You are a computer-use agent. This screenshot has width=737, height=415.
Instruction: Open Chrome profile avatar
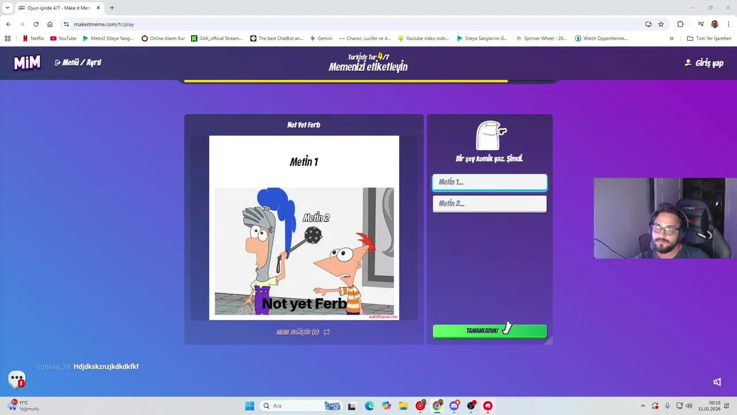pos(715,24)
